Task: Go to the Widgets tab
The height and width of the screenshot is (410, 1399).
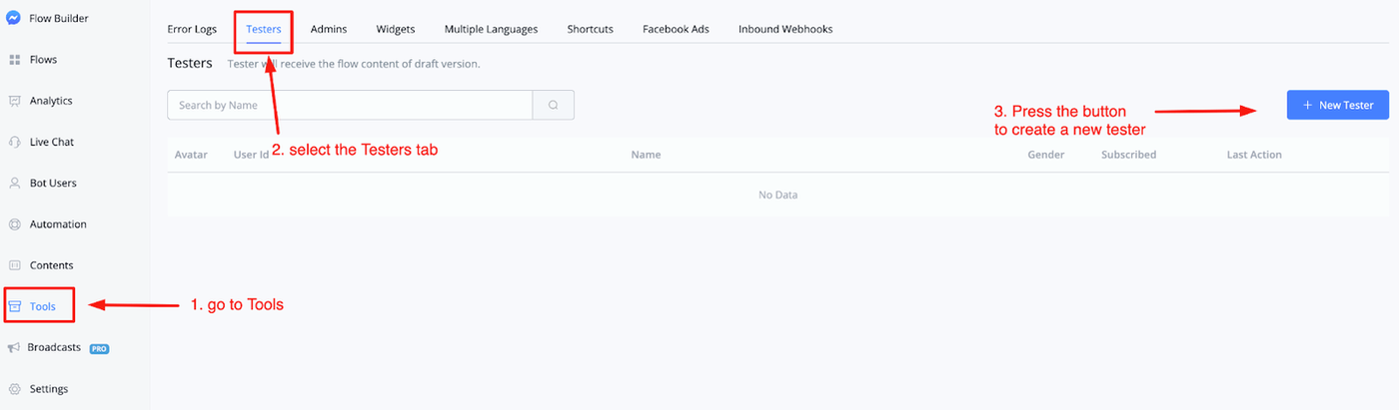Action: 396,29
